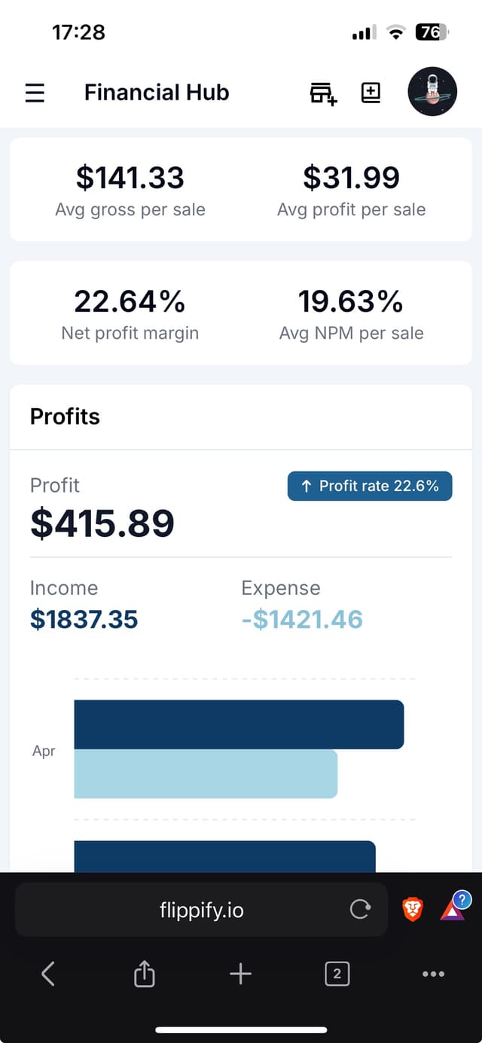Screen dimensions: 482x1043
Task: Open a new tab with the plus icon
Action: (240, 973)
